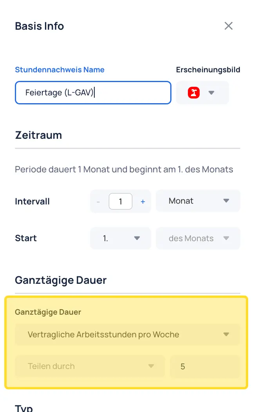Click the Ganztägige Dauer label inside highlighted box
Viewport: 256px width, 412px height.
pyautogui.click(x=48, y=312)
